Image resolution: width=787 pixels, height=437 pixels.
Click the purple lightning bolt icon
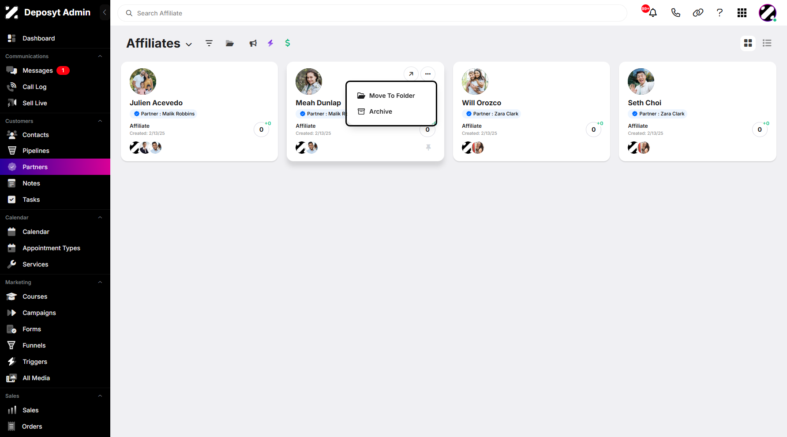270,43
